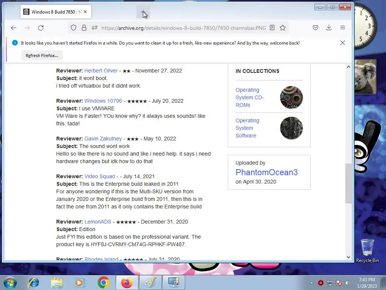The image size is (386, 290).
Task: Reload the current page
Action: [x=41, y=28]
